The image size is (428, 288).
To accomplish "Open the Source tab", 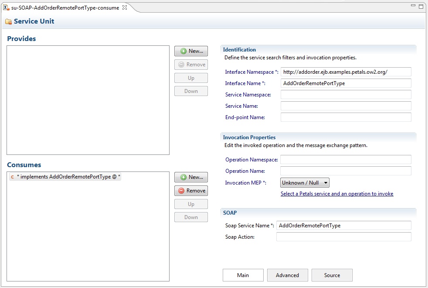I will (x=332, y=275).
